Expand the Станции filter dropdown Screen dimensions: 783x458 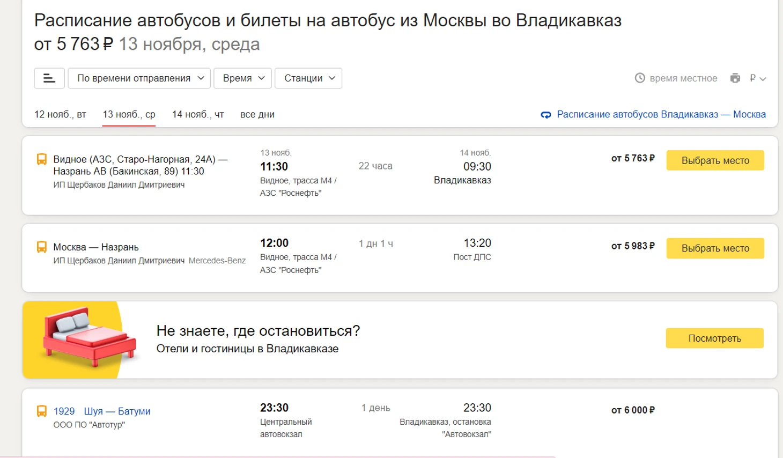[308, 78]
